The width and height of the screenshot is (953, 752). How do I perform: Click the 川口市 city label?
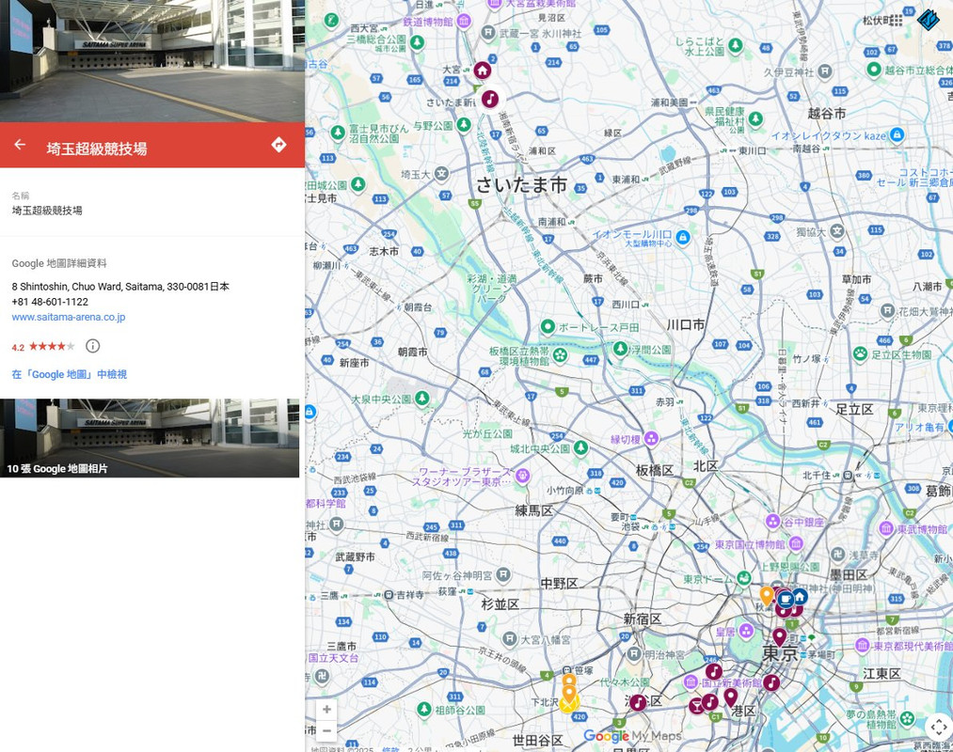click(x=686, y=325)
